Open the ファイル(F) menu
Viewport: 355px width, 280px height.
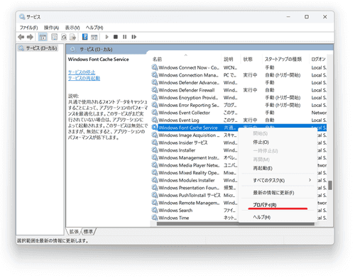click(28, 28)
